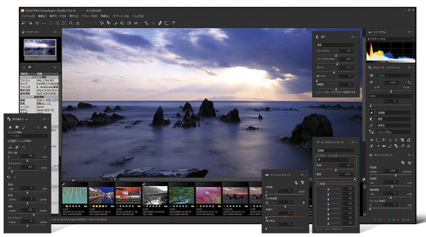Open the green taste dropdown in Parameter Control

(x=393, y=76)
